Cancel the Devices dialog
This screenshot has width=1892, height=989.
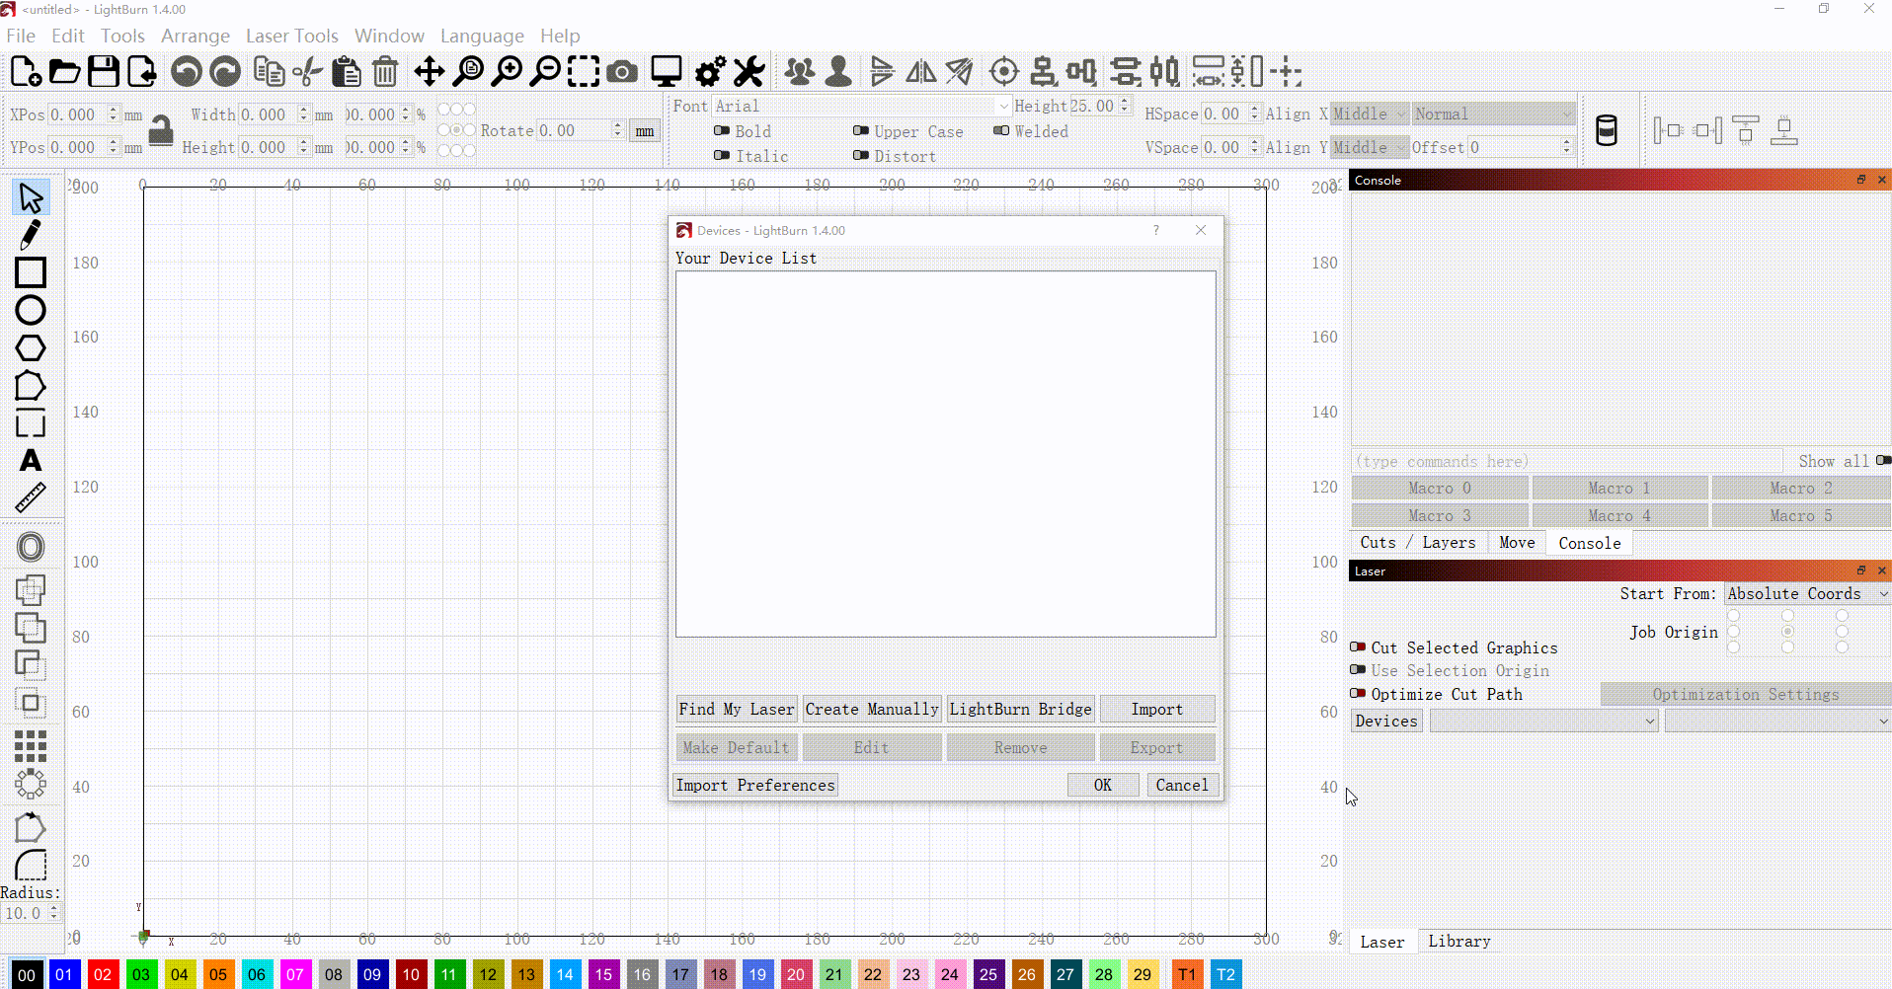(1182, 786)
